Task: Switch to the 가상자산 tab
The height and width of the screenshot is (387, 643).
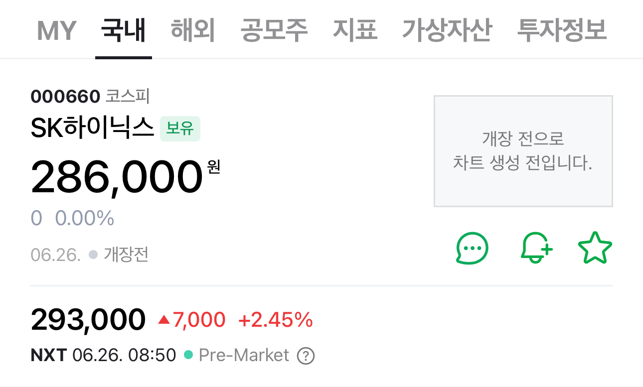Action: [447, 30]
